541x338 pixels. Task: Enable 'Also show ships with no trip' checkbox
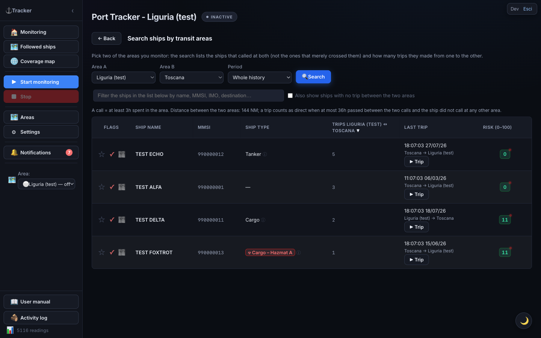click(x=290, y=96)
